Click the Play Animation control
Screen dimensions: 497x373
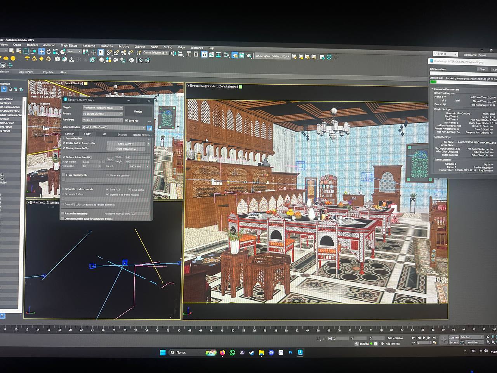[x=424, y=338]
